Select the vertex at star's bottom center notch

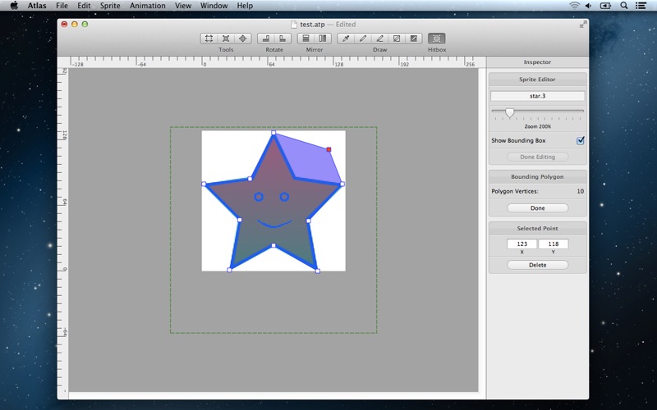pyautogui.click(x=273, y=245)
